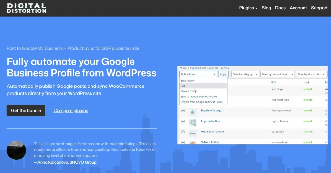Show All (25) products
Image resolution: width=331 pixels, height=173 pixels.
click(184, 68)
